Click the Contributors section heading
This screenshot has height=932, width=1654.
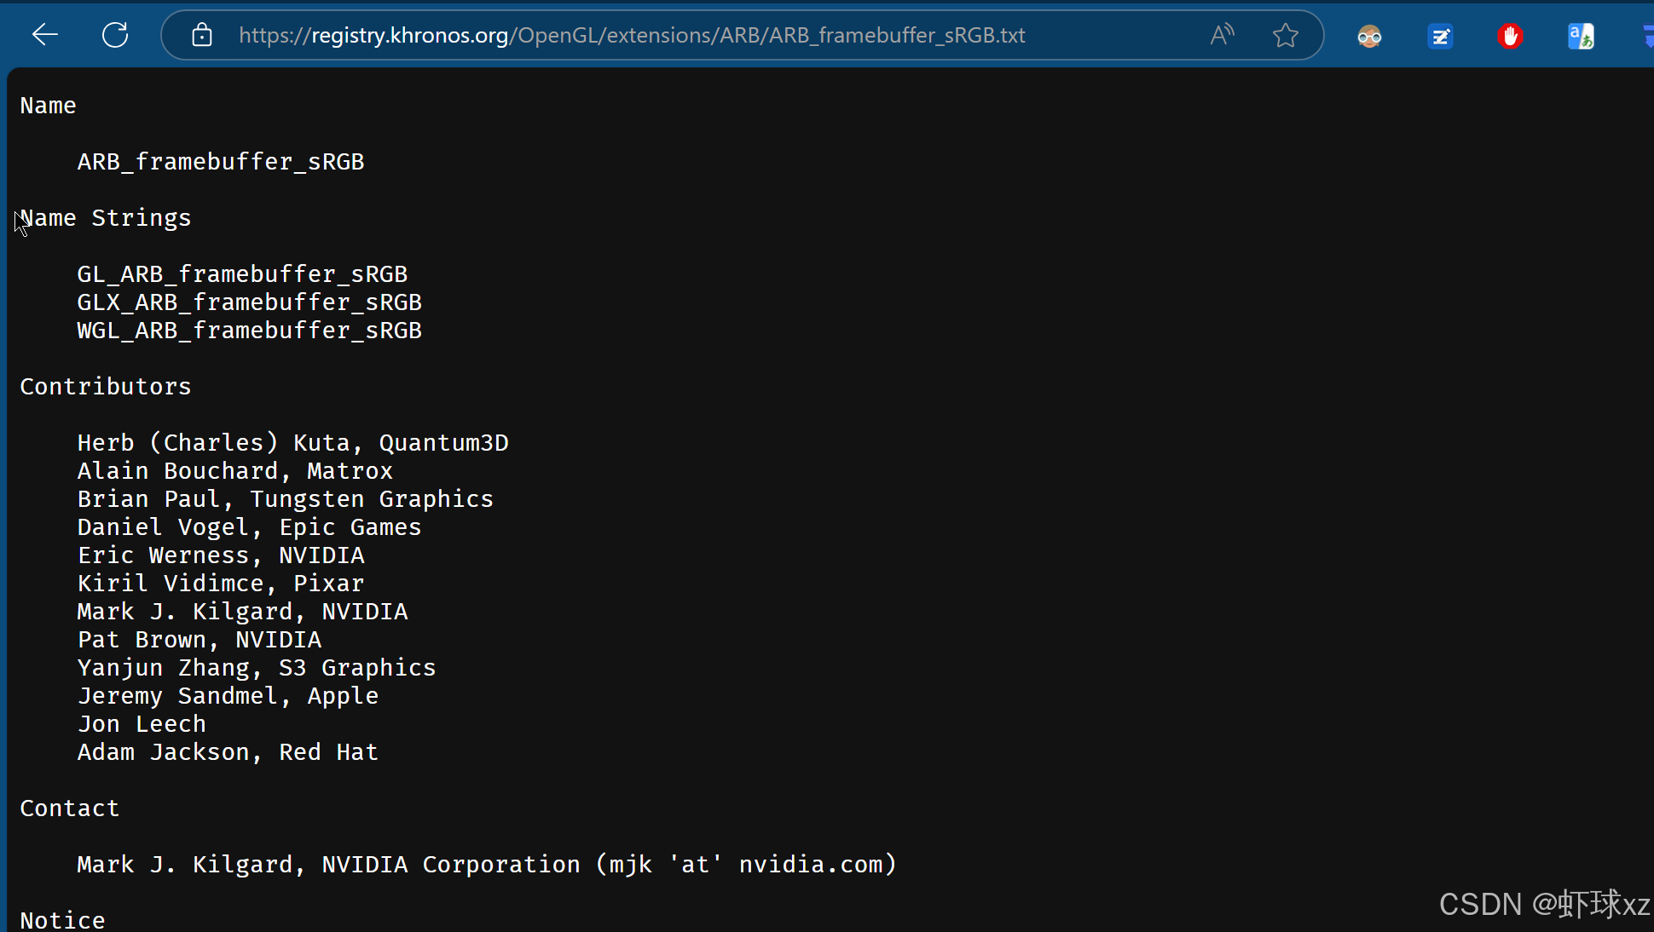[106, 387]
